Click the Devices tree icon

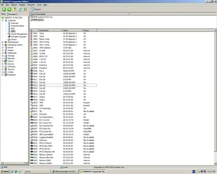6,64
